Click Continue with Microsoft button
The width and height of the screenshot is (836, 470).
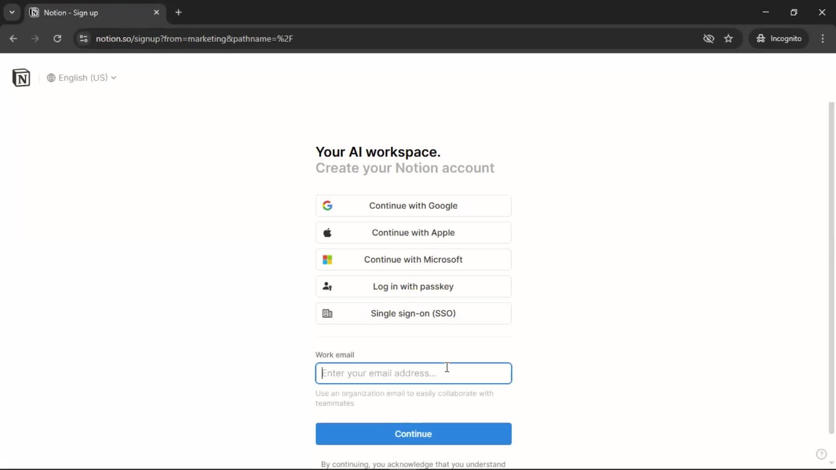(413, 260)
